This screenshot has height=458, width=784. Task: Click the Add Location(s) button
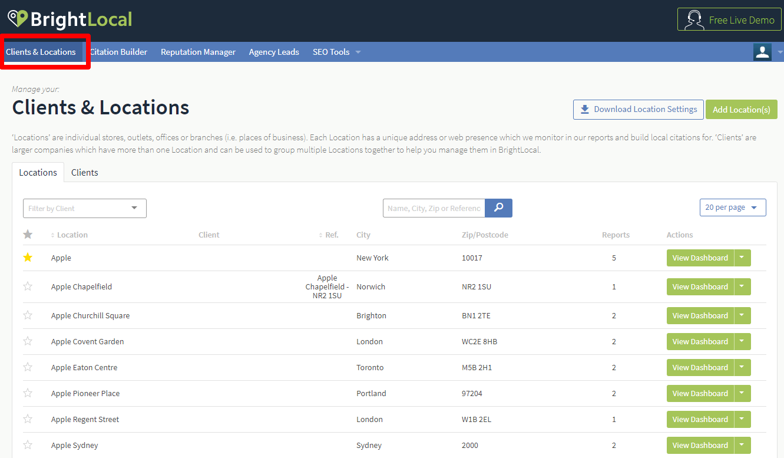(742, 109)
